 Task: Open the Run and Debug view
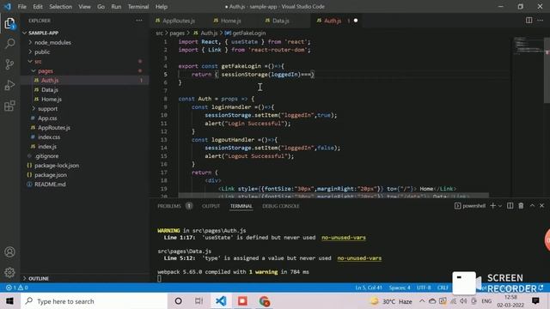9,85
